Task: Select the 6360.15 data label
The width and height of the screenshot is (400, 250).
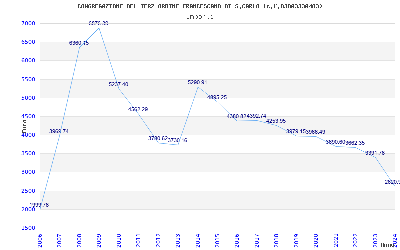Action: [79, 43]
